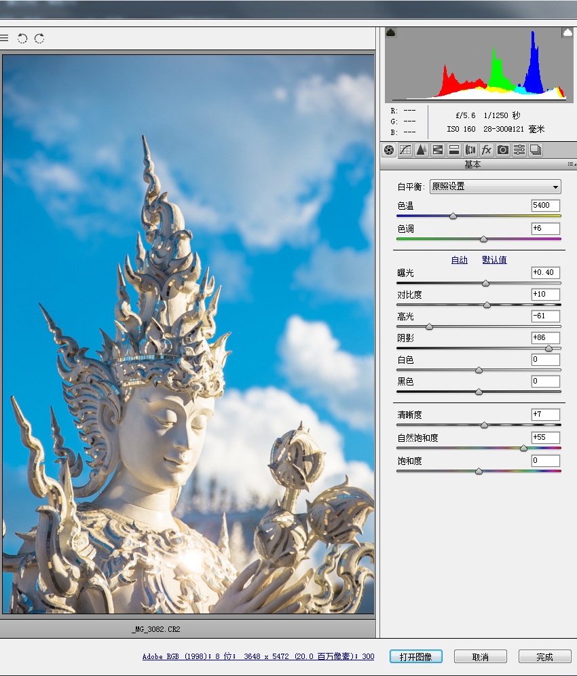Rotate image 90° clockwise
This screenshot has width=577, height=676.
[39, 39]
